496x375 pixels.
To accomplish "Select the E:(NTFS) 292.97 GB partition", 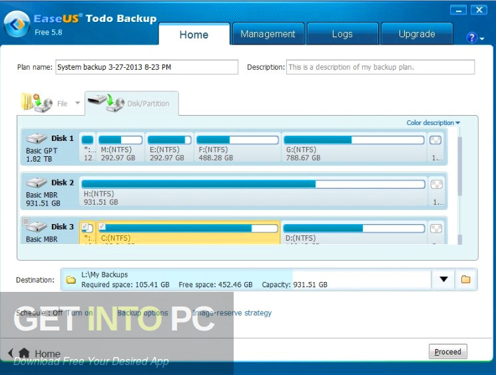I will click(169, 147).
